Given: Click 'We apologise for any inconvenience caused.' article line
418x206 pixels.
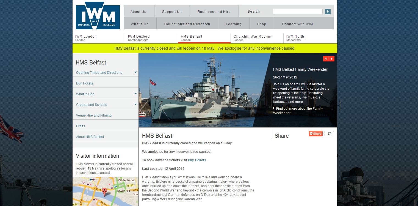Looking at the screenshot, I should tap(177, 152).
